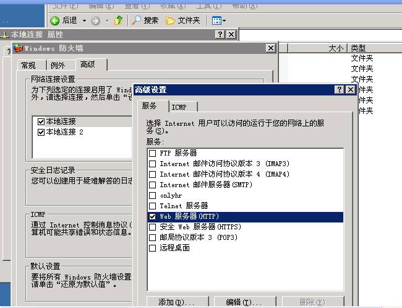The width and height of the screenshot is (402, 308).
Task: Close the Windows 防火墙 dialog
Action: pos(270,48)
